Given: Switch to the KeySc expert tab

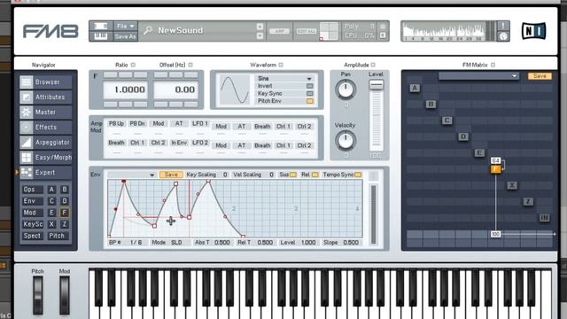Looking at the screenshot, I should [x=32, y=224].
